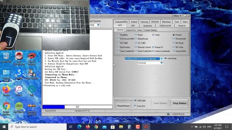Switch to the Android tab
The image size is (232, 130).
click(x=134, y=22)
